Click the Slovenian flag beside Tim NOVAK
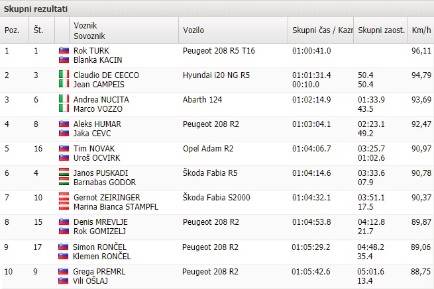Screen dimensions: 434x289 (64, 148)
